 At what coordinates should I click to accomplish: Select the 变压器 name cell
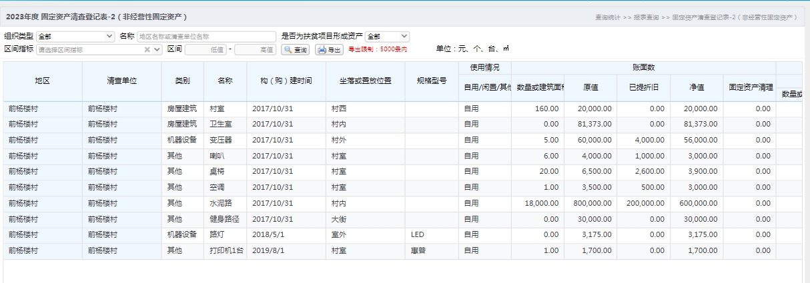coord(226,140)
